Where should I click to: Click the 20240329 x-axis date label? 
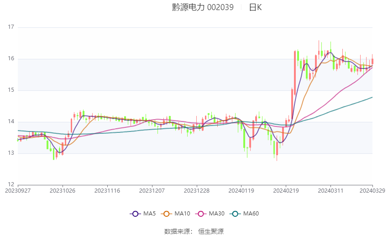pyautogui.click(x=372, y=191)
